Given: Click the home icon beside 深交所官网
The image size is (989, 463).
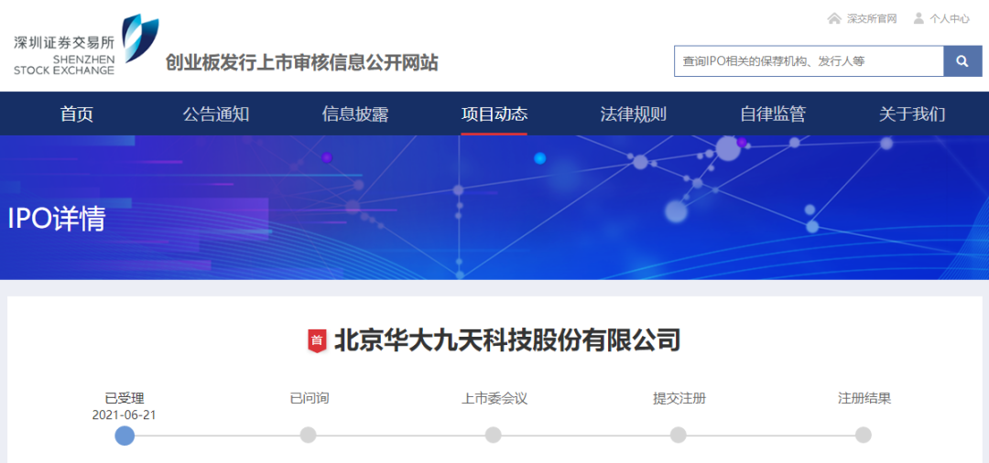Looking at the screenshot, I should click(833, 18).
